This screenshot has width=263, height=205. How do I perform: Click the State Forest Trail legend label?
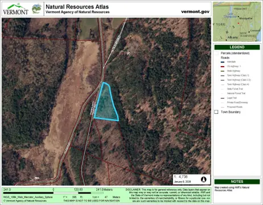(235, 89)
